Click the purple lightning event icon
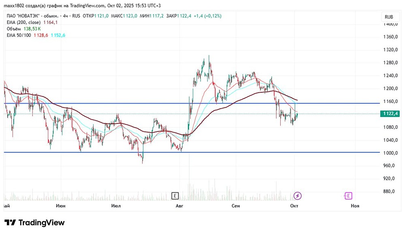The width and height of the screenshot is (405, 234). click(298, 196)
